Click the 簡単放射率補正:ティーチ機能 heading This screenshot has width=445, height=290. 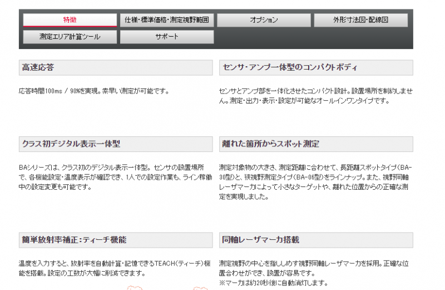75,240
